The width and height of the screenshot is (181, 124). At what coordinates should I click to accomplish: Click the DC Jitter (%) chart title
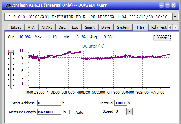(93, 46)
